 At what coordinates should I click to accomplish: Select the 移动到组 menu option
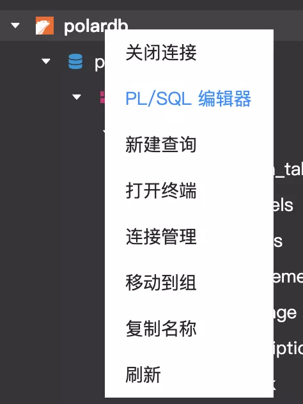(x=161, y=283)
